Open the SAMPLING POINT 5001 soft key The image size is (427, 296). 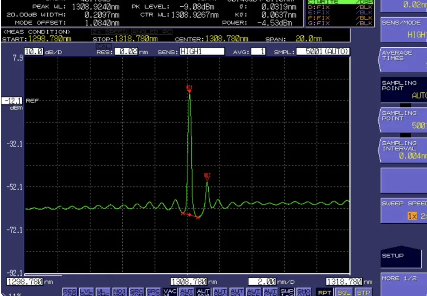point(403,120)
